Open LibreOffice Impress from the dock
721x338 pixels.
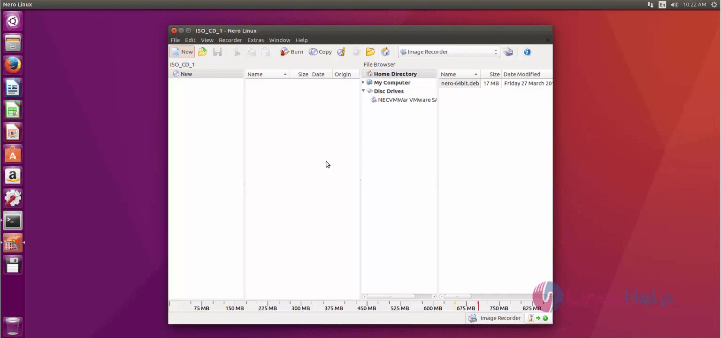[13, 132]
